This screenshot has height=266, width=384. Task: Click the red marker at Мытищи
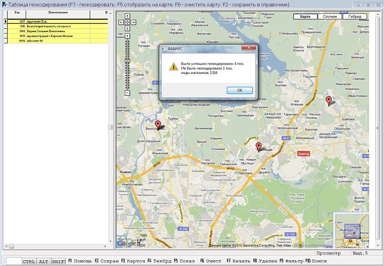coord(258,147)
